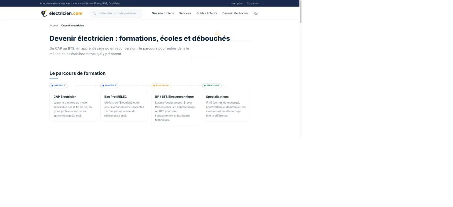Click the top banner annuaire national text
Viewport: 453px width, 207px height.
[80, 3]
